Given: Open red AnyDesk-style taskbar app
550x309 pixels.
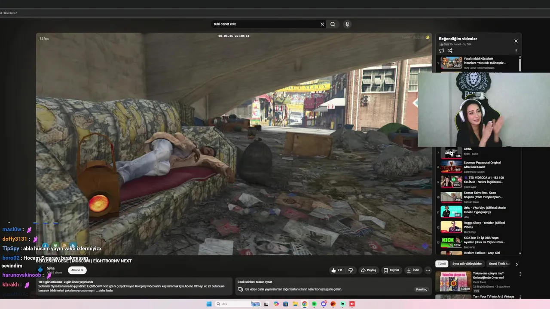Looking at the screenshot, I should point(352,304).
